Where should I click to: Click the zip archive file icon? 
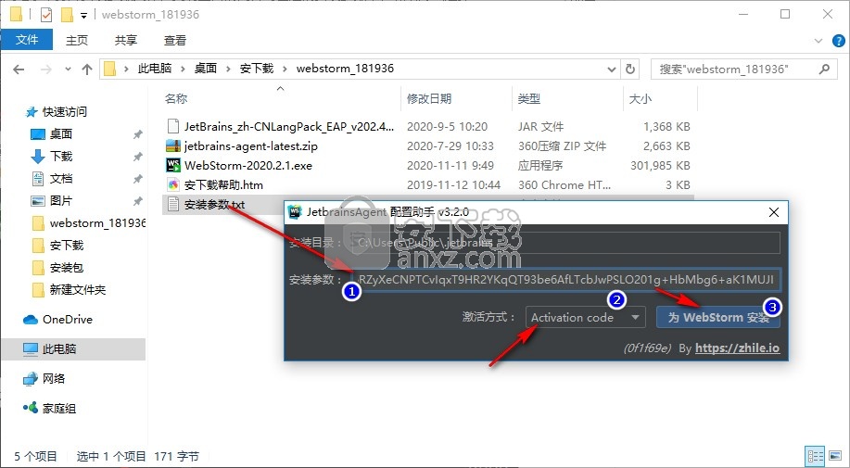coord(173,145)
